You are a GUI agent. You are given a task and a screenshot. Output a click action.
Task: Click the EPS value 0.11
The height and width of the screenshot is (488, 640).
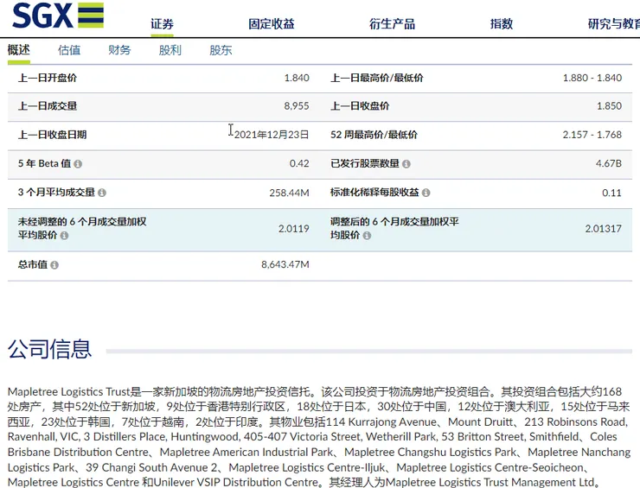[611, 193]
